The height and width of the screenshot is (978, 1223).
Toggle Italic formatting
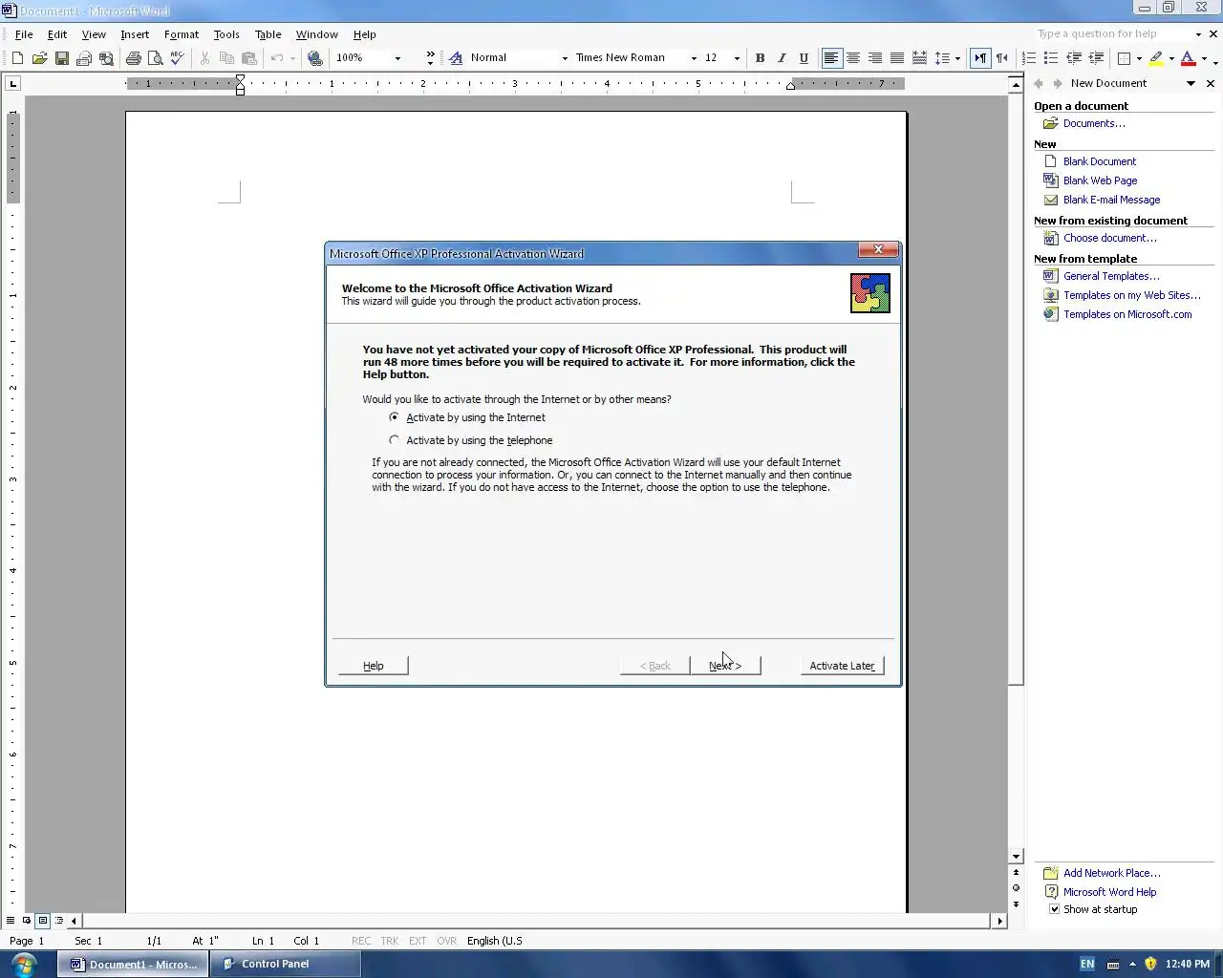[782, 58]
